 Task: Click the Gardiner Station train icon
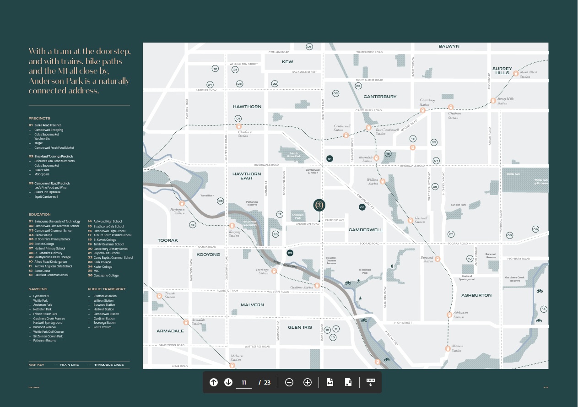317,286
